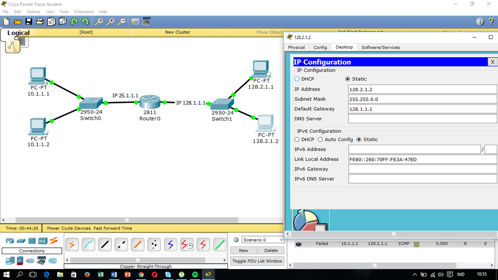Open the Extensions menu

click(x=84, y=12)
